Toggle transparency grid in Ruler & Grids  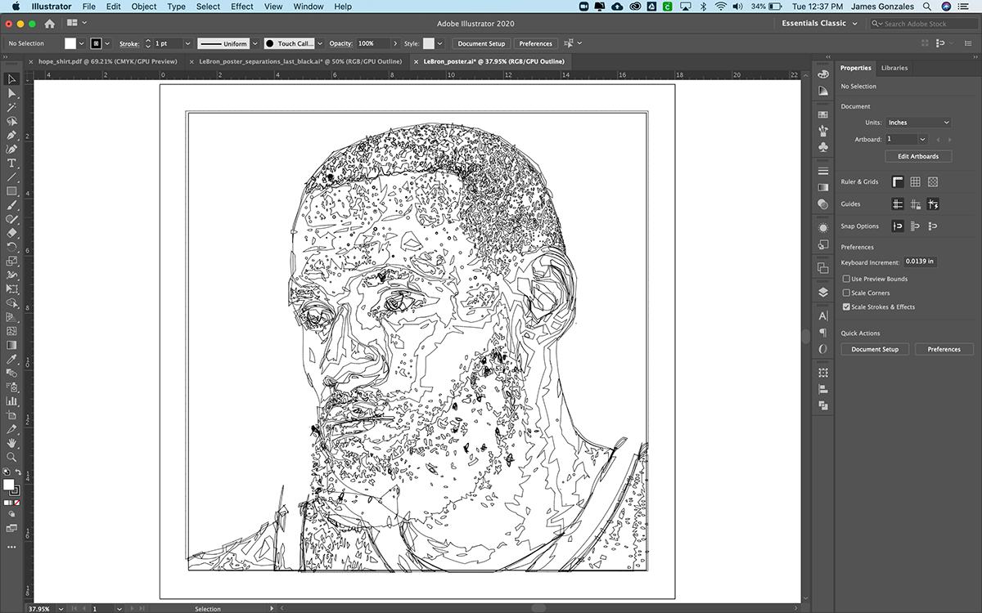click(x=933, y=181)
